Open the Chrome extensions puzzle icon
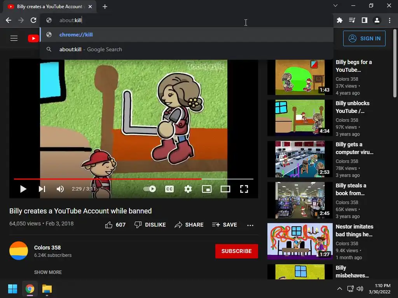 click(x=340, y=20)
